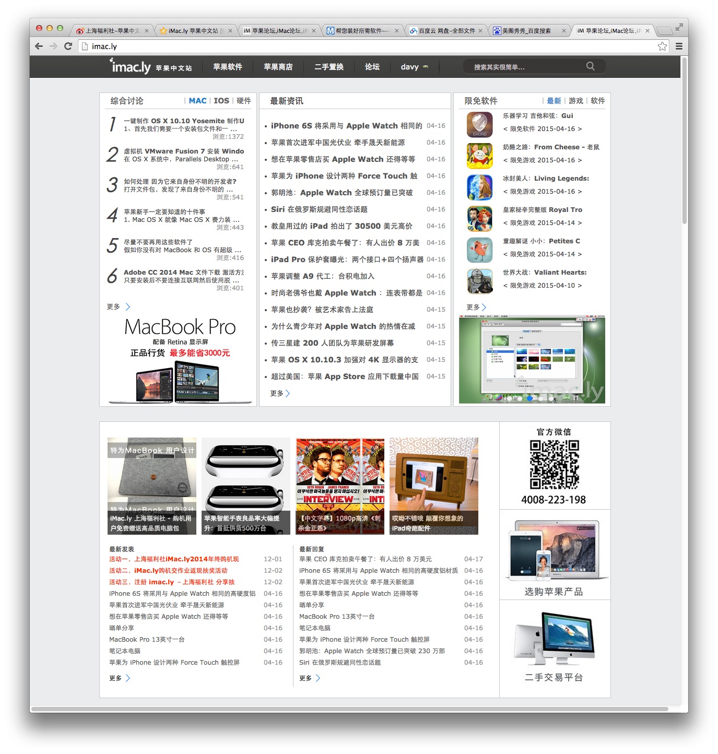Expand 更多 under 最新发表

120,678
